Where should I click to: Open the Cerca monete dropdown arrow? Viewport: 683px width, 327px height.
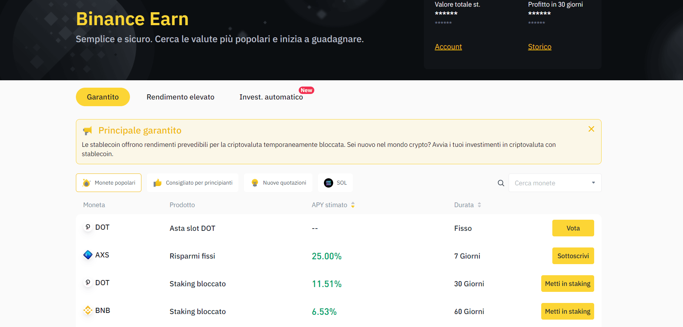click(593, 183)
